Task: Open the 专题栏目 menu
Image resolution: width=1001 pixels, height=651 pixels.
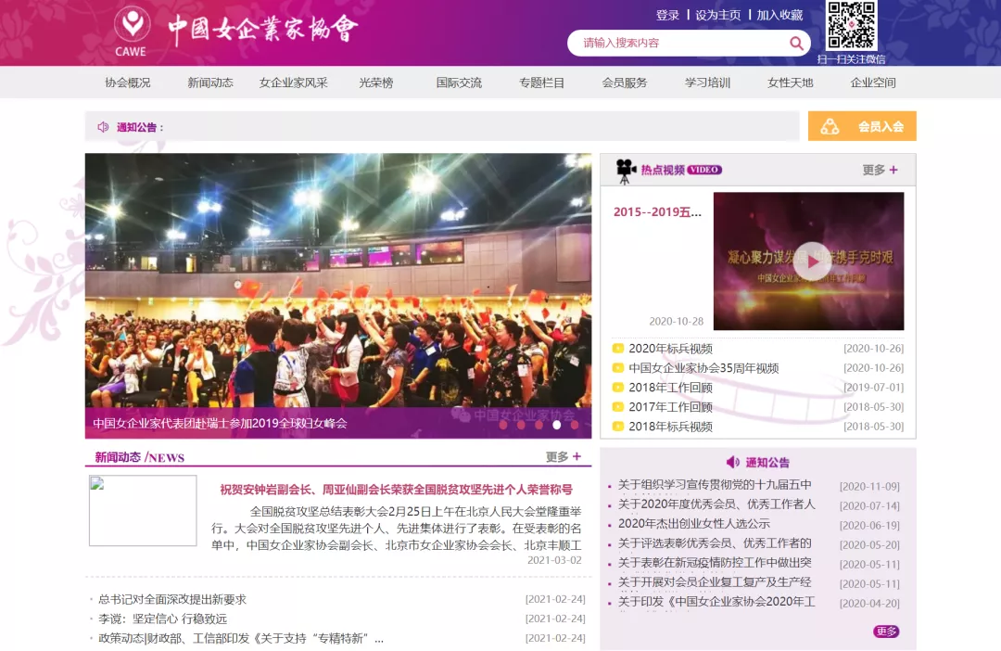Action: [x=541, y=83]
